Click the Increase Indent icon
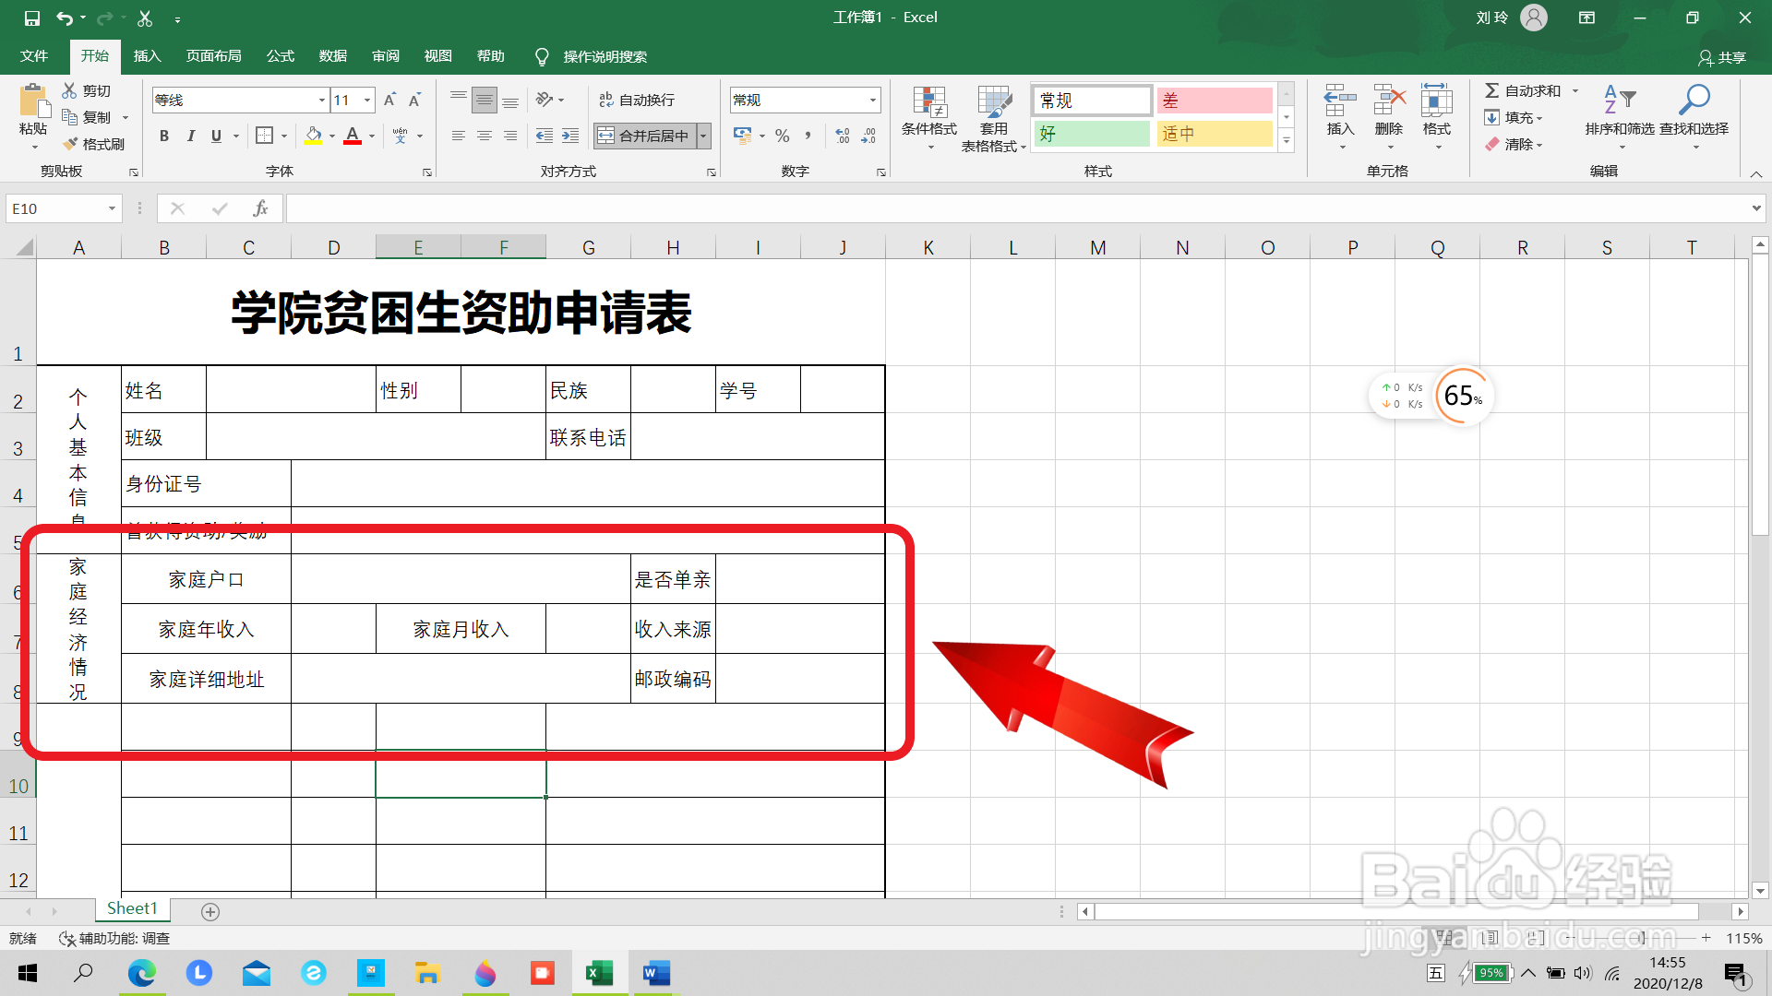The image size is (1772, 996). pos(570,136)
